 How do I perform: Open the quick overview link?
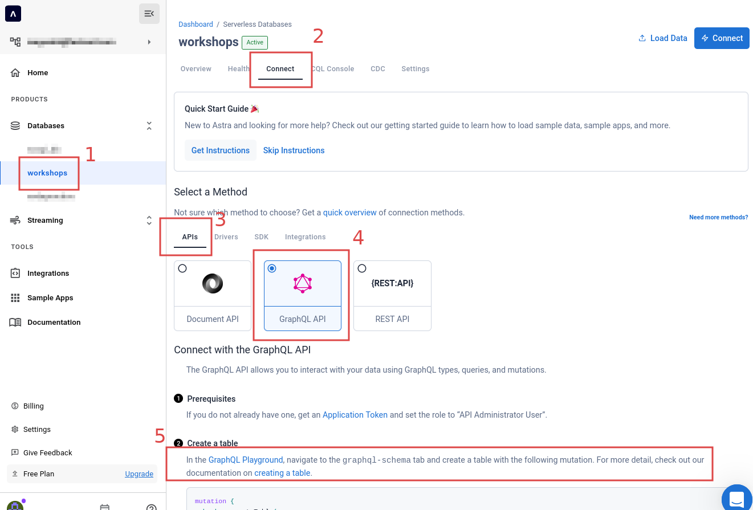click(350, 213)
